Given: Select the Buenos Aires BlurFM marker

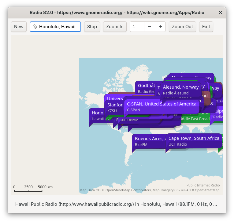Looking at the screenshot, I should [149, 142].
